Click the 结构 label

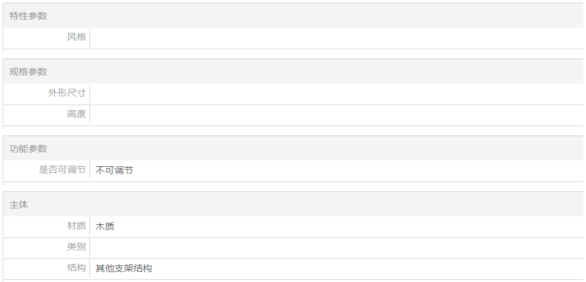(76, 268)
